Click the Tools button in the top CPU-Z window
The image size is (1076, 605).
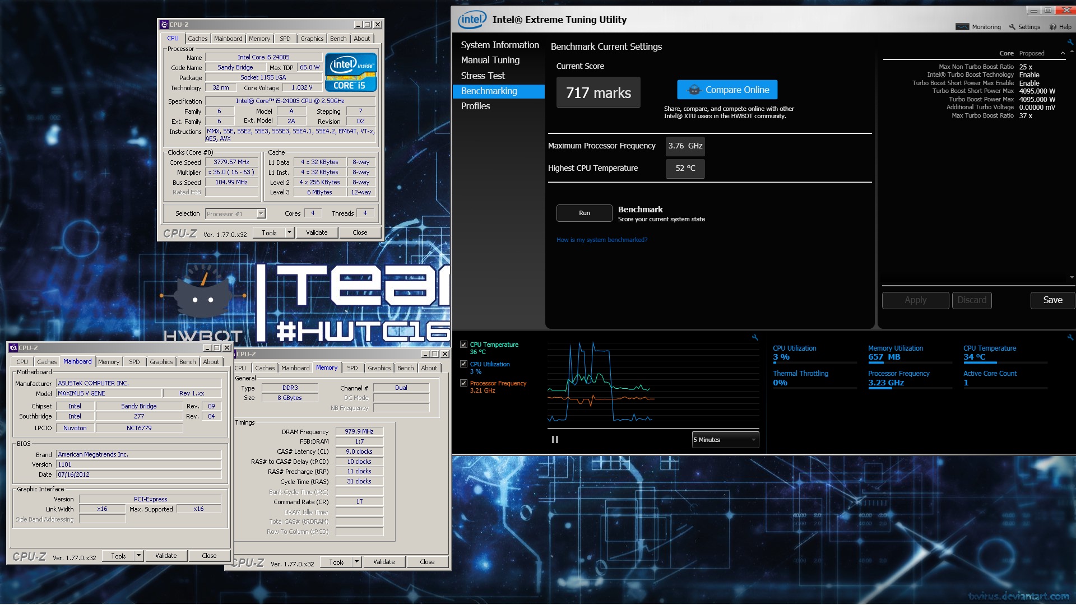[x=269, y=232]
